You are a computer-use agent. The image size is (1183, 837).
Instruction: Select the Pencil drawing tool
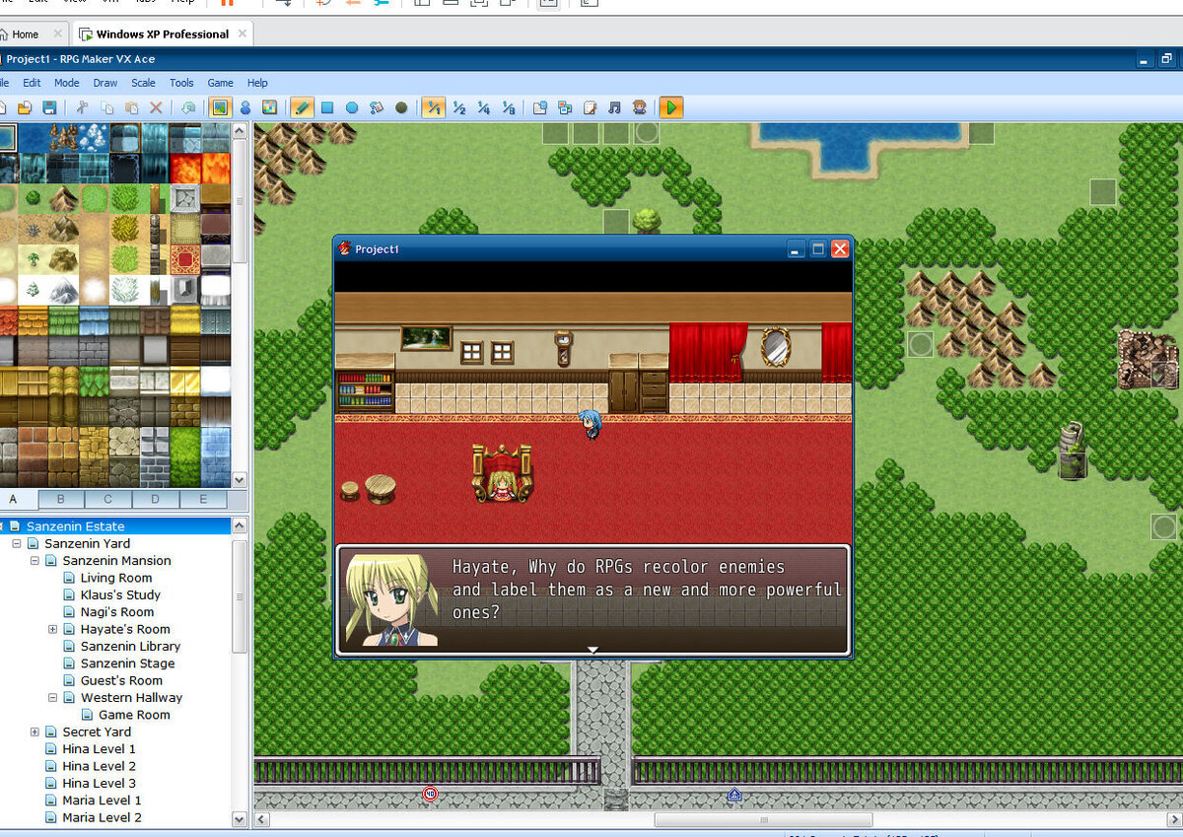point(303,107)
